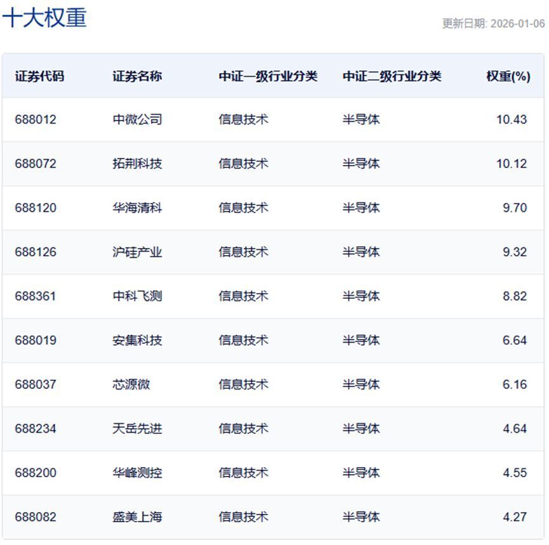Select the 天岳先进 row
Image resolution: width=549 pixels, height=545 pixels.
[136, 428]
